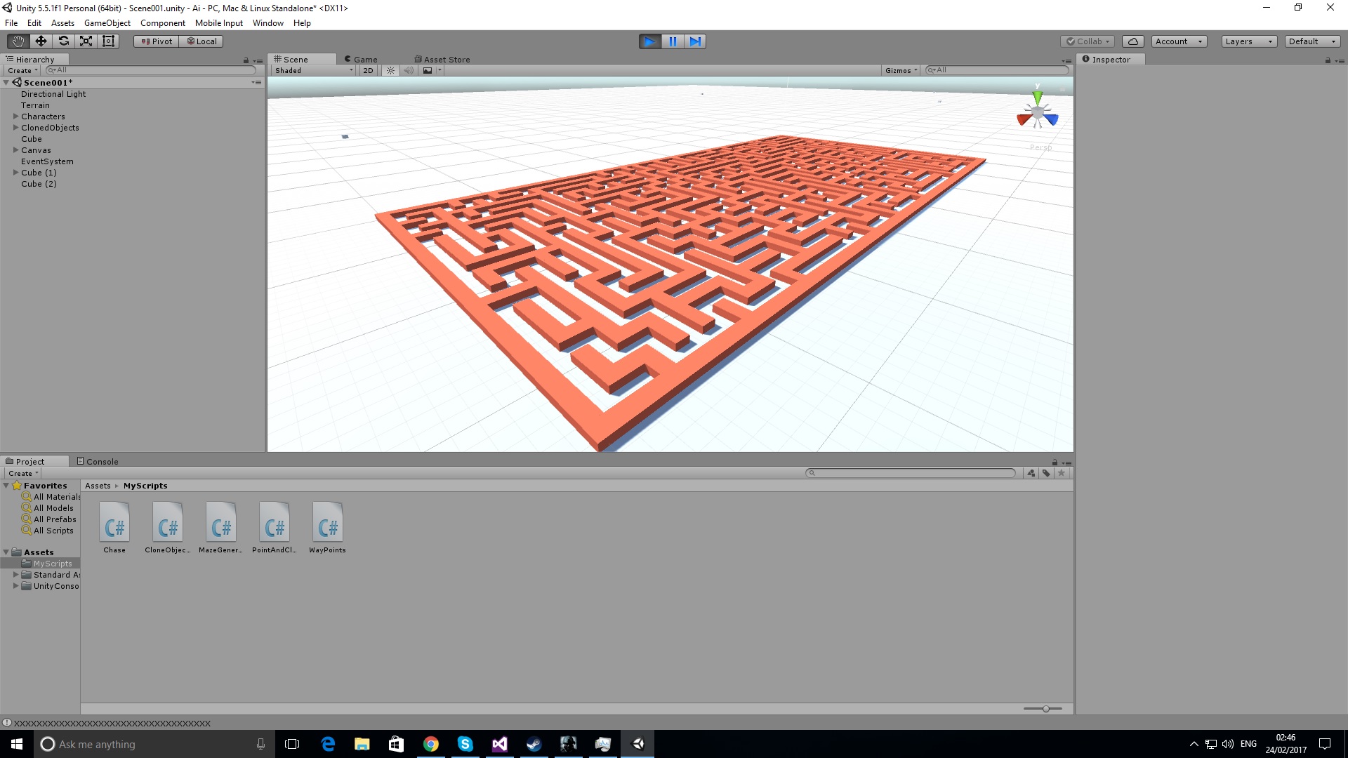Select the Chase C# script
This screenshot has height=758, width=1348.
[114, 528]
